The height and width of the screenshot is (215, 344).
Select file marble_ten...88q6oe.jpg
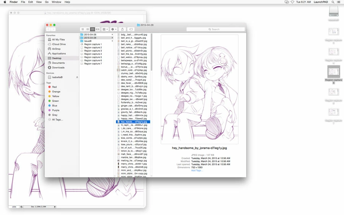pos(133,157)
